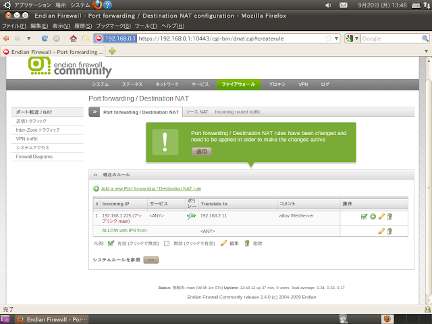Screen dimensions: 432x324
Task: Open the 表示 menu
Action: pyautogui.click(x=61, y=26)
